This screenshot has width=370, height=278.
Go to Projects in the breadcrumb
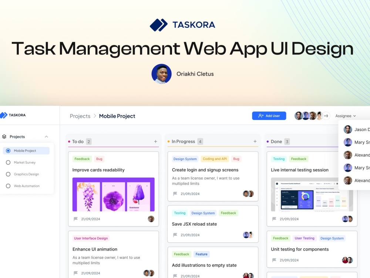tap(80, 116)
